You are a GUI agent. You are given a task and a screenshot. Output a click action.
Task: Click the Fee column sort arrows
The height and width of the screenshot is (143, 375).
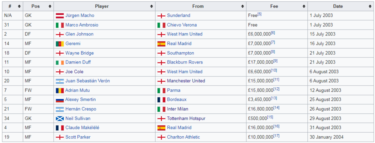pyautogui.click(x=304, y=6)
